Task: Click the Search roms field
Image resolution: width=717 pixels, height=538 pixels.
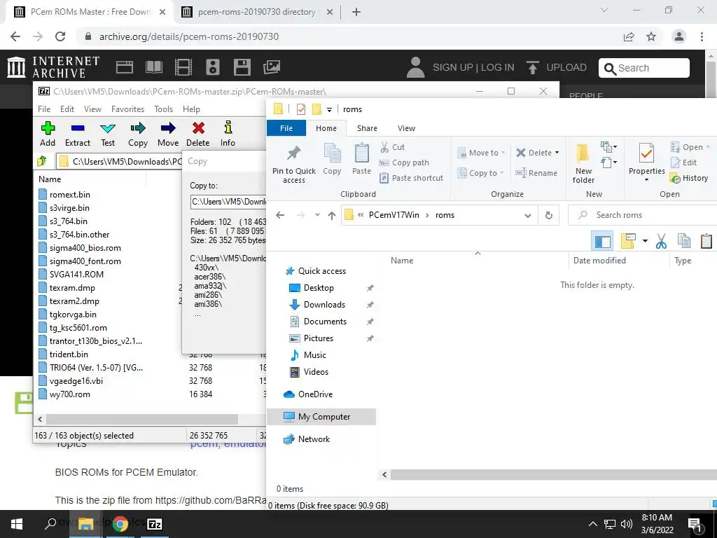Action: coord(642,215)
